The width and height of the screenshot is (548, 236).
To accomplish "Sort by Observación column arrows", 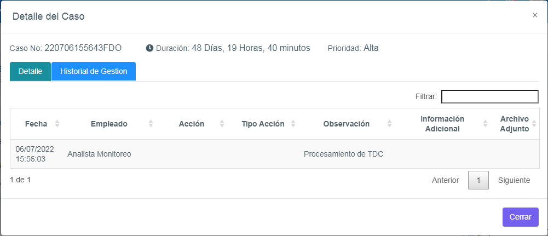I will click(389, 124).
